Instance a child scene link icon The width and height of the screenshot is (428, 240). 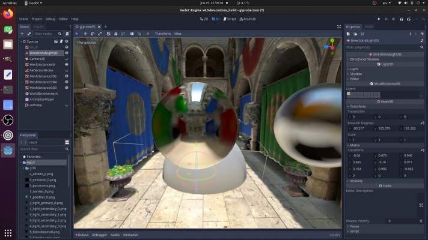coord(29,34)
